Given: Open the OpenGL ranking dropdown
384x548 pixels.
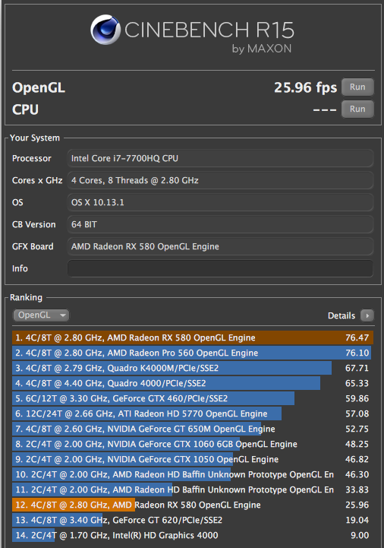Looking at the screenshot, I should click(x=41, y=315).
